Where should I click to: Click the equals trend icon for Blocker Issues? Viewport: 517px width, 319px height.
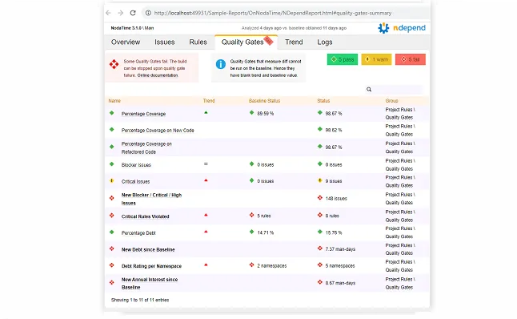coord(206,164)
